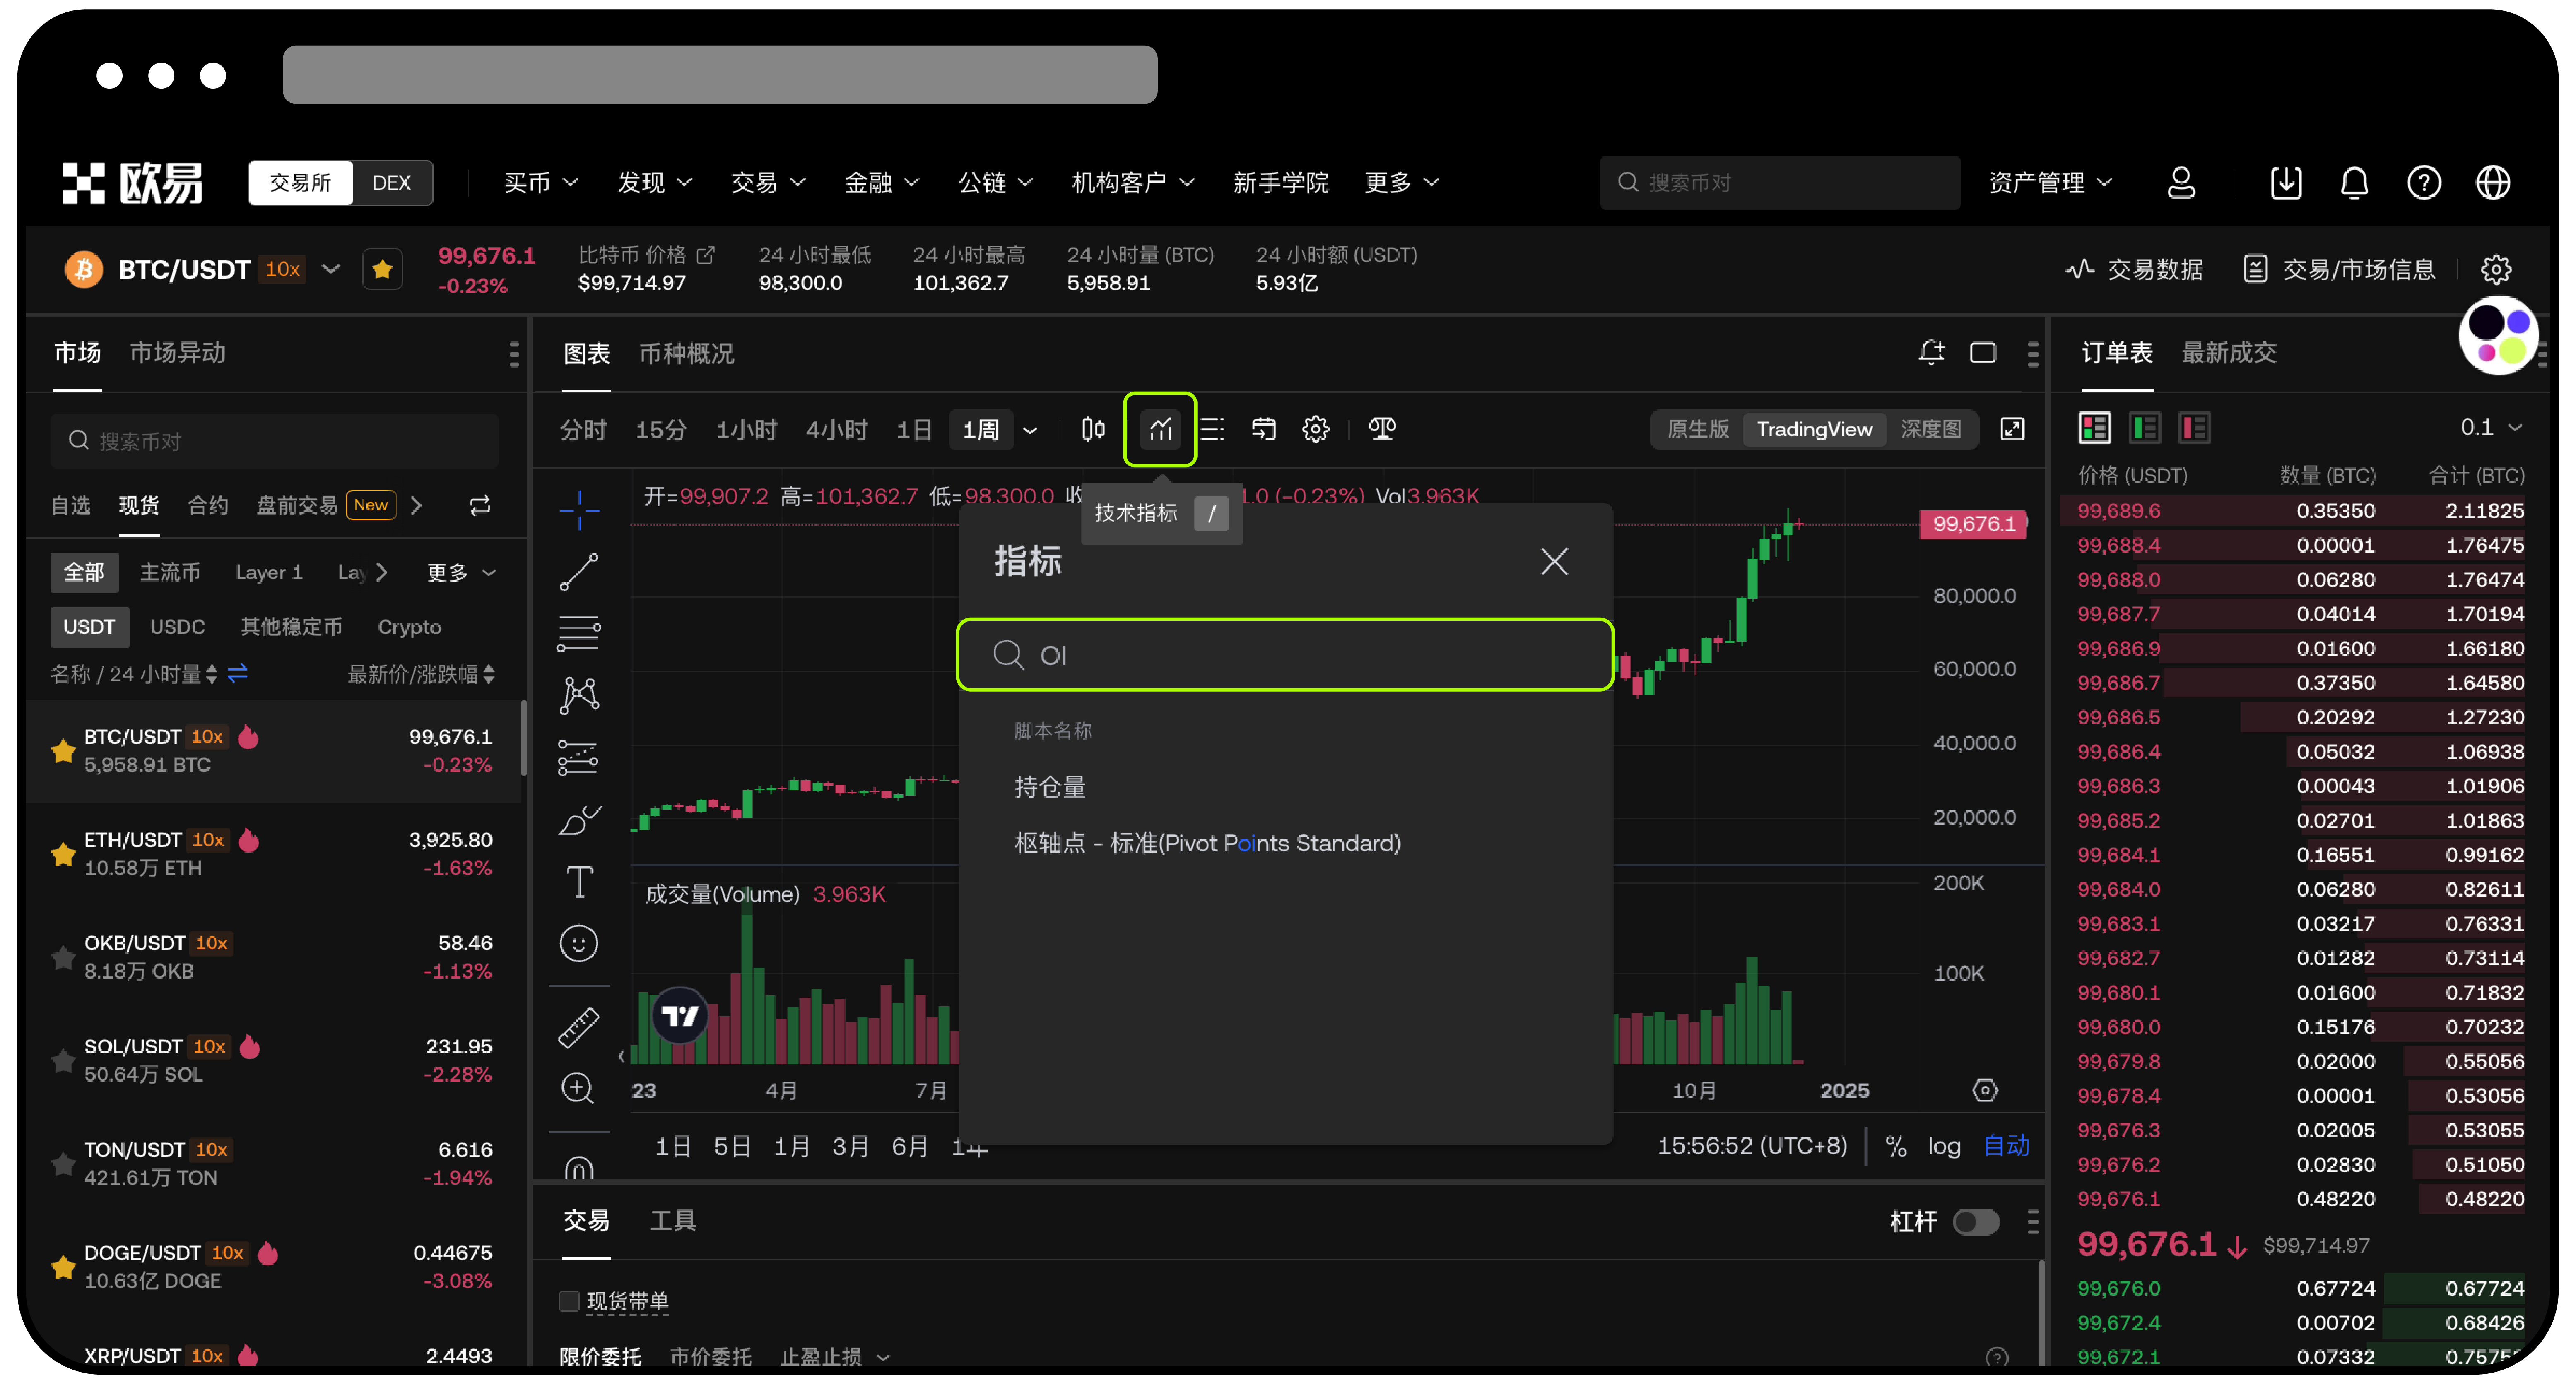Check the 现货带单 checkbox

(569, 1301)
